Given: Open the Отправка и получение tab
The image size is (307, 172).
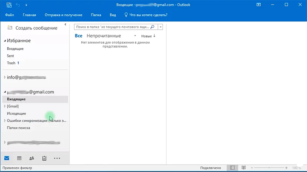Looking at the screenshot, I should click(x=64, y=15).
